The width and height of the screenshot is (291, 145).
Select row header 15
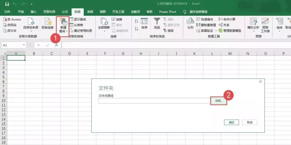[3, 124]
